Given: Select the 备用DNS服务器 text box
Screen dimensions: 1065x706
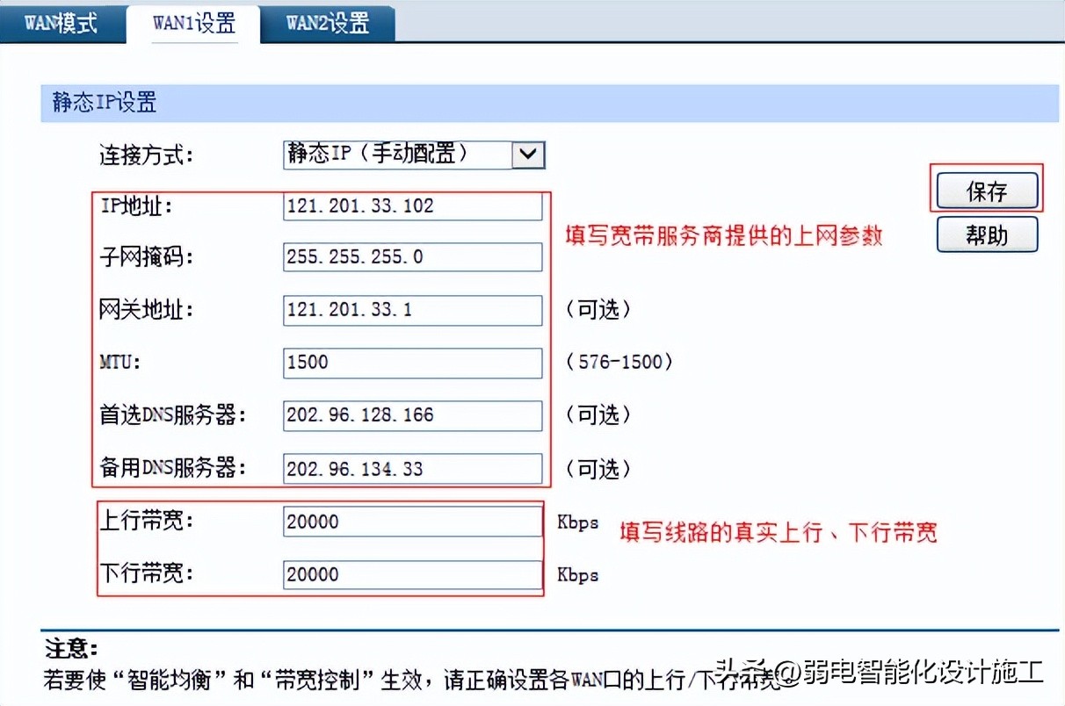Looking at the screenshot, I should (412, 468).
